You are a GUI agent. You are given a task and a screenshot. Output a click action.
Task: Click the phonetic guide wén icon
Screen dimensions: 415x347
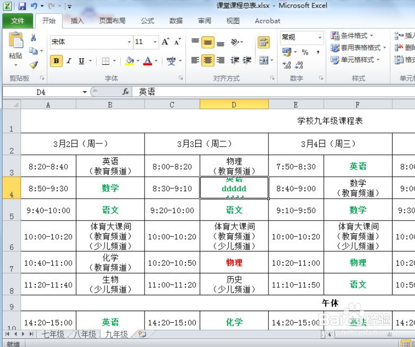(171, 61)
